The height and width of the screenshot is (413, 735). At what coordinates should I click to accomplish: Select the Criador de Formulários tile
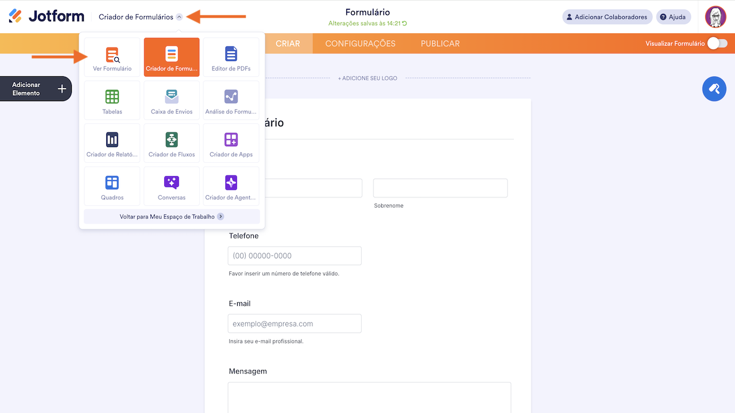(x=172, y=57)
